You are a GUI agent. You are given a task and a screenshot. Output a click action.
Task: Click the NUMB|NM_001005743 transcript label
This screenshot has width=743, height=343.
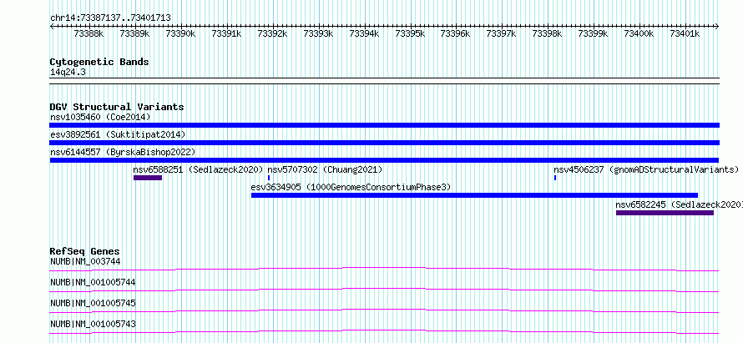93,324
